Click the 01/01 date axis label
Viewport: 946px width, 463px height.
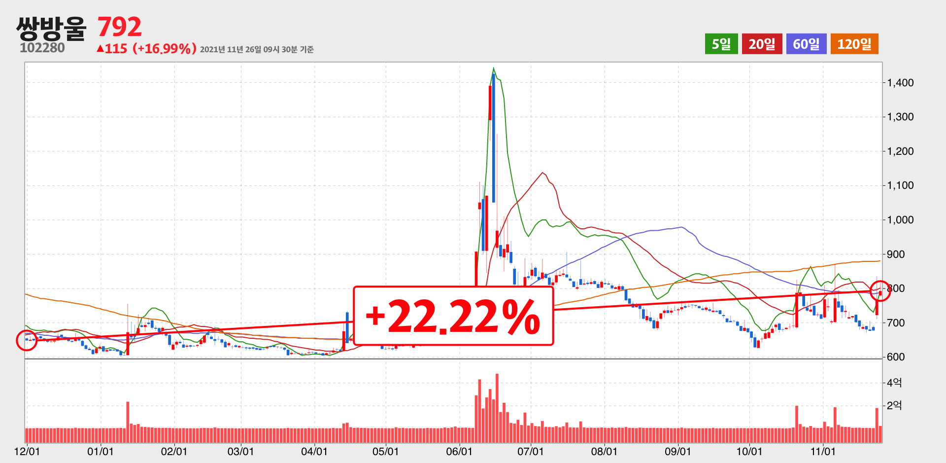click(x=101, y=452)
